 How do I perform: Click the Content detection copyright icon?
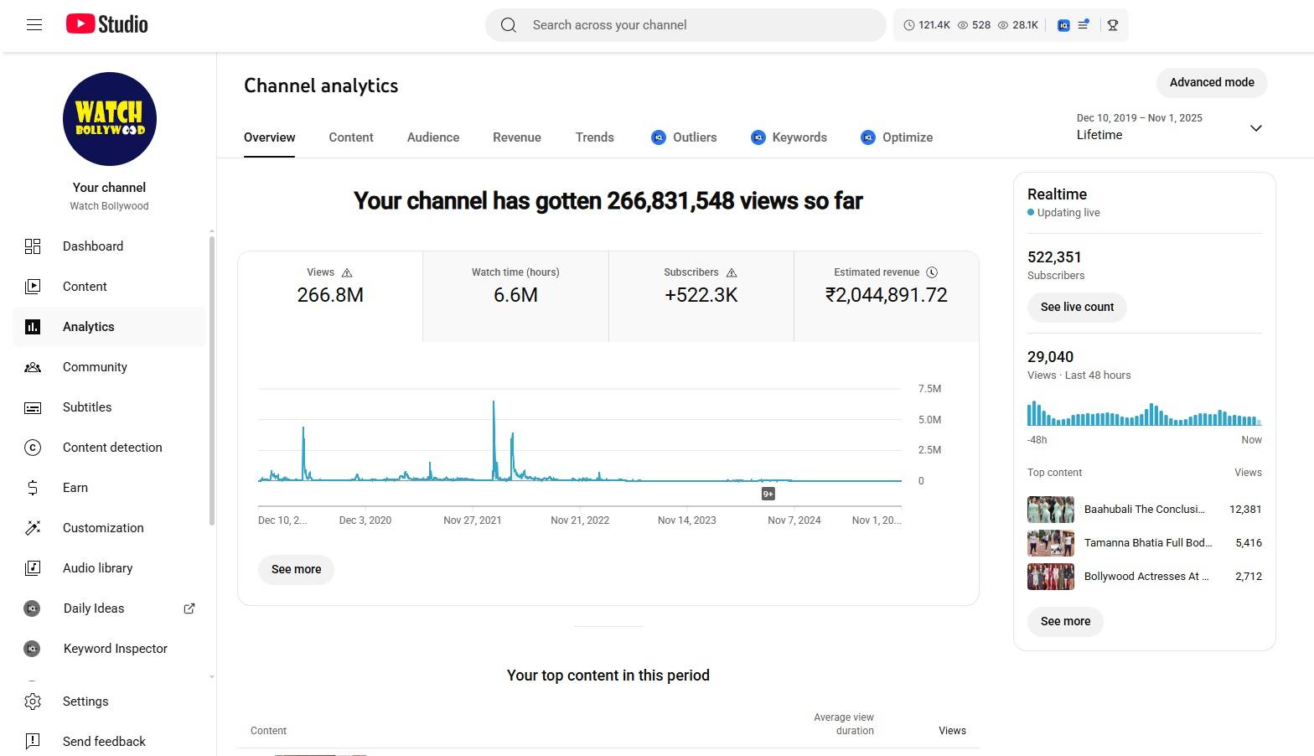coord(33,448)
